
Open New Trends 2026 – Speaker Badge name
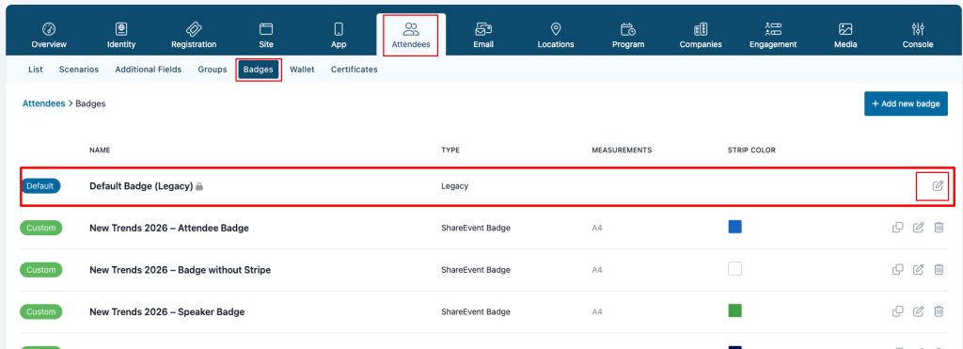click(x=167, y=312)
